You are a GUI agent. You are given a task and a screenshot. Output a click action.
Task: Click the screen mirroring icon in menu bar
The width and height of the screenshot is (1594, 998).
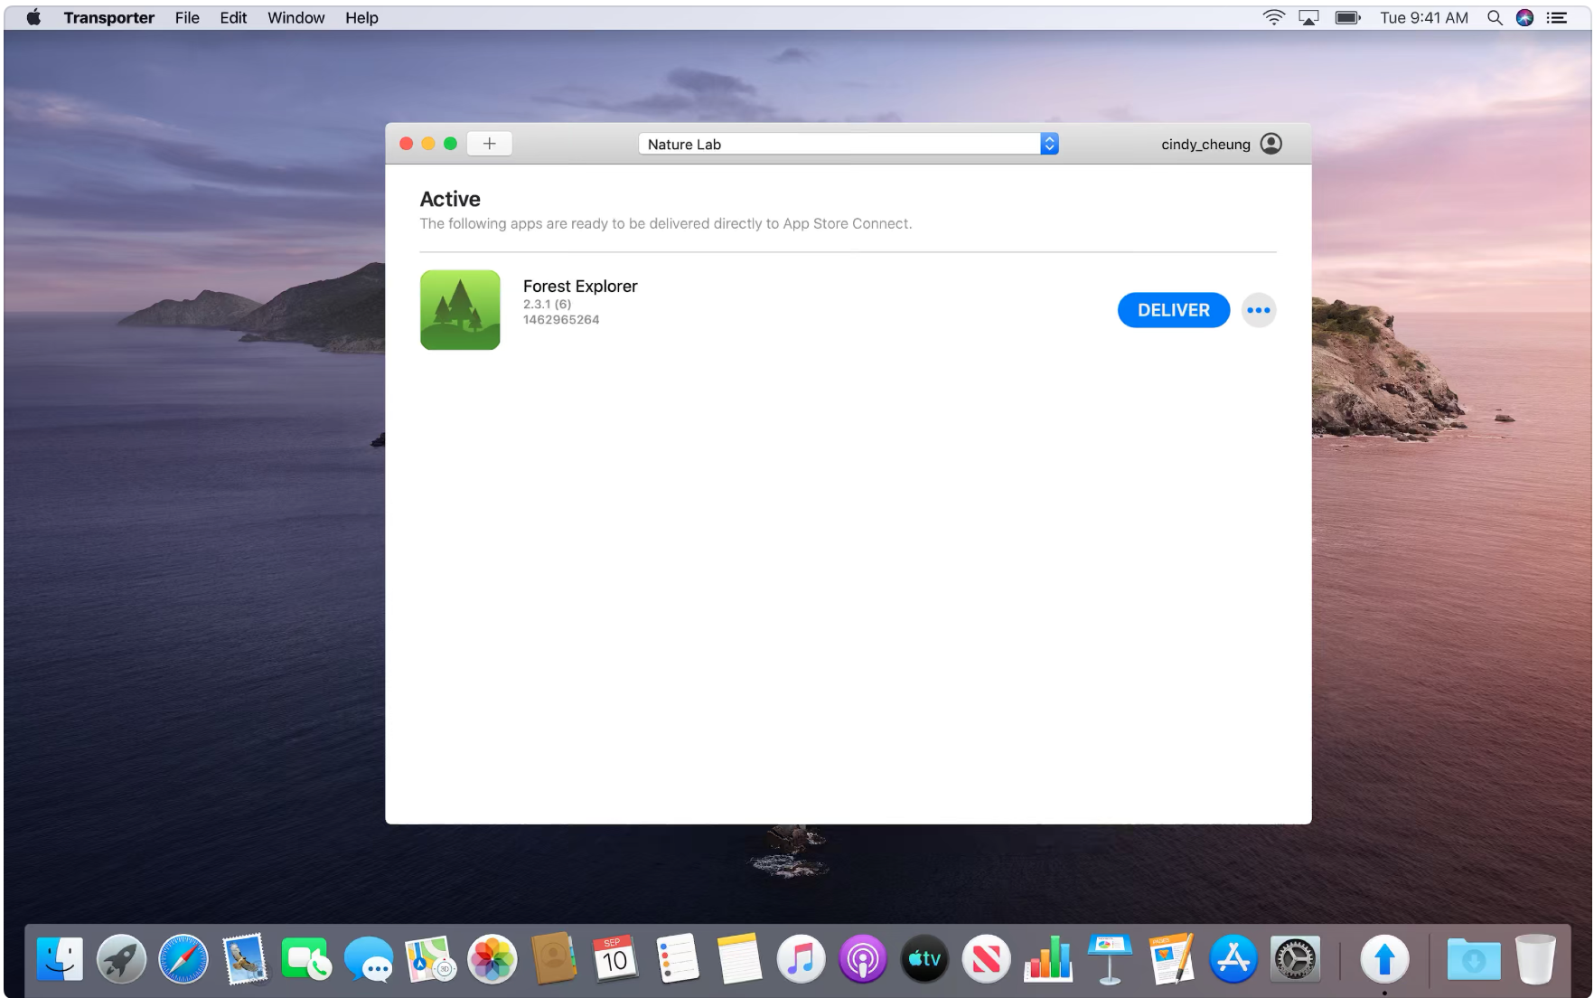click(x=1308, y=16)
